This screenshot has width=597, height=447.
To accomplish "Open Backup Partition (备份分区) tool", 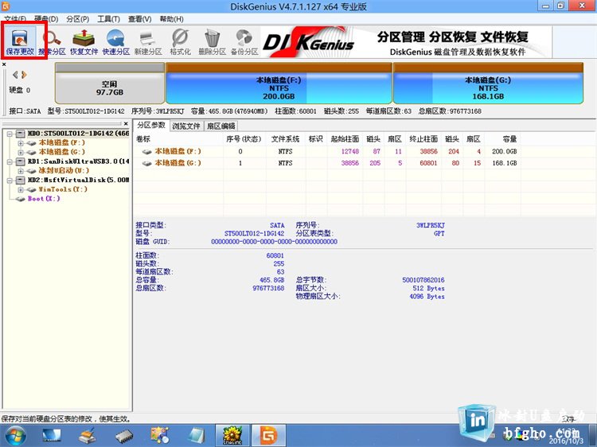I will pos(244,41).
